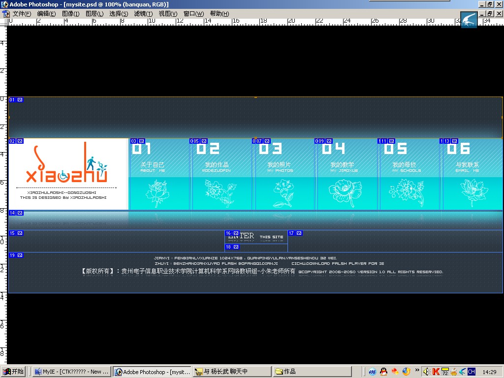
Task: Click the xiaozhu orange logo on canvas
Action: (67, 163)
